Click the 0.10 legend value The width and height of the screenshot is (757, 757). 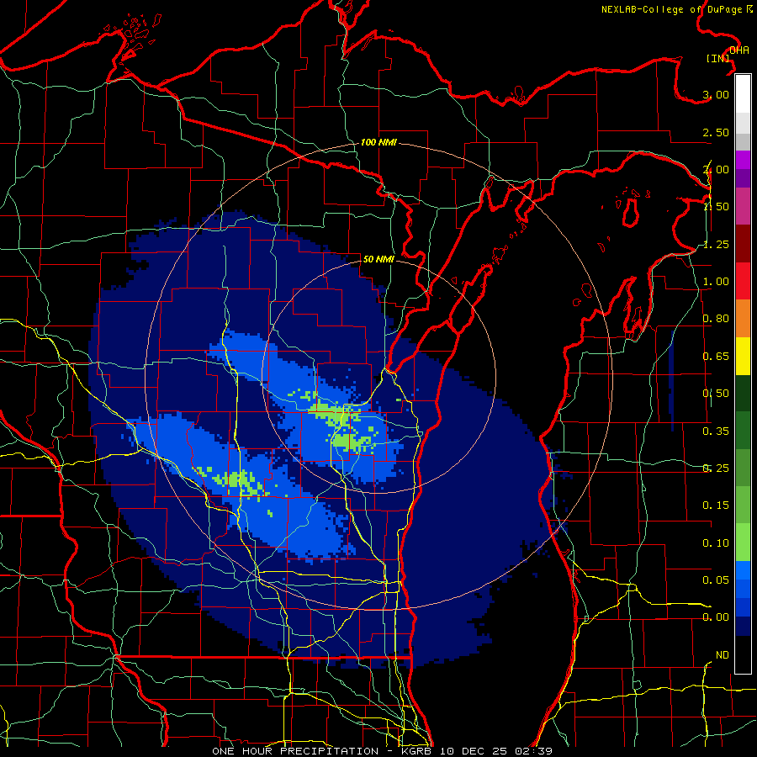tap(716, 543)
